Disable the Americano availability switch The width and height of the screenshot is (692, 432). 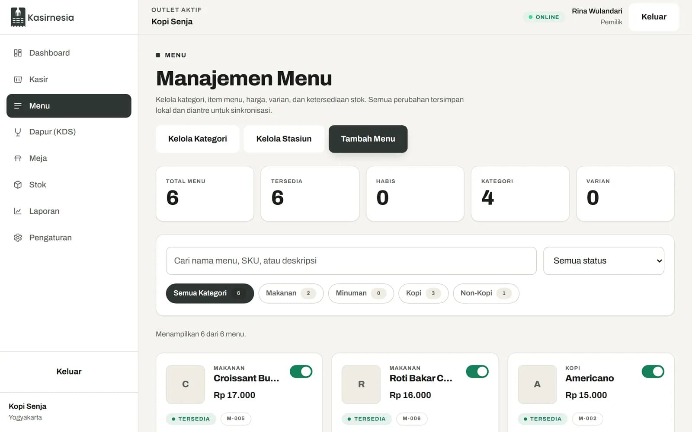pos(653,372)
